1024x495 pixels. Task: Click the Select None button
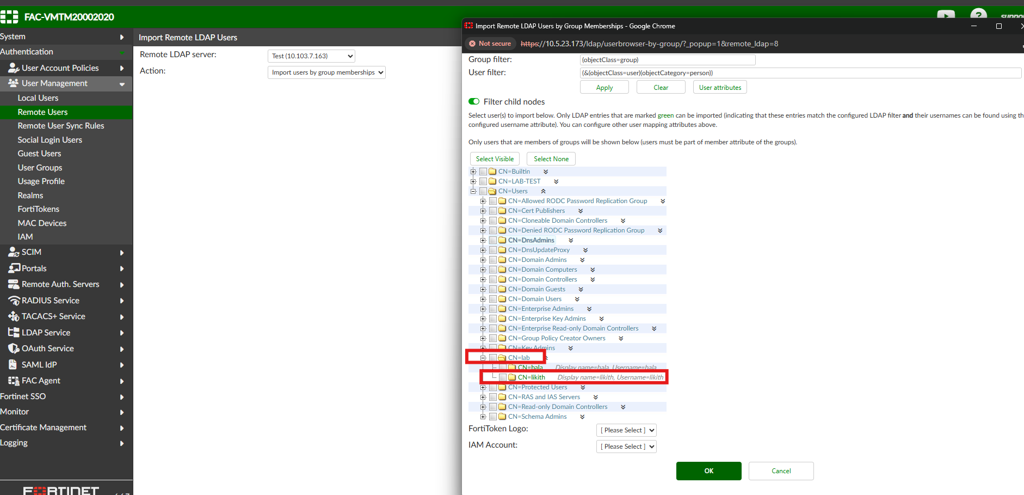551,159
